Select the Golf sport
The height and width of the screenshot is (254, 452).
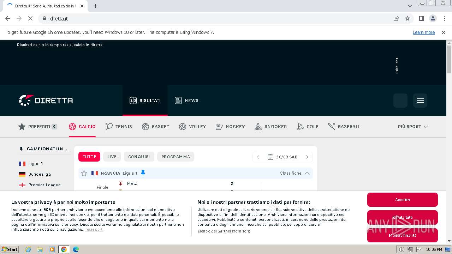[x=307, y=127]
